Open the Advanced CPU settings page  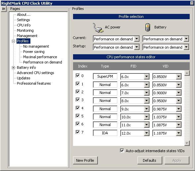point(35,73)
